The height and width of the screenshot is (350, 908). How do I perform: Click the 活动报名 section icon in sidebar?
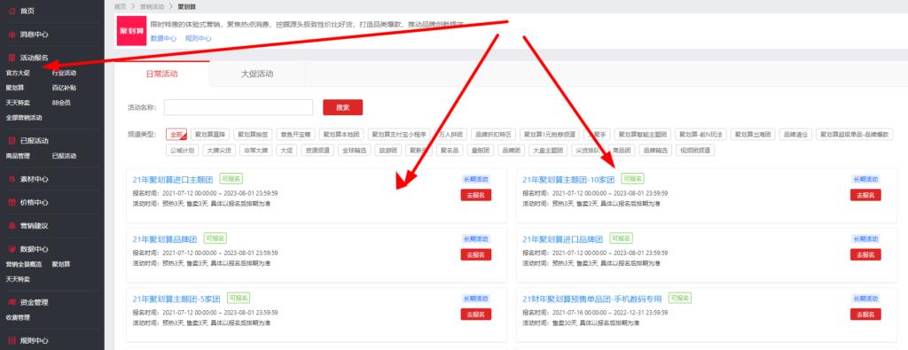pos(12,58)
